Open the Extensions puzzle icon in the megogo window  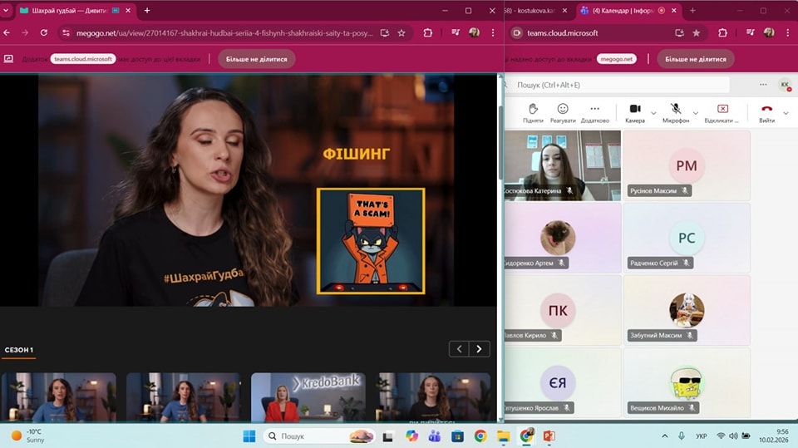coord(428,33)
